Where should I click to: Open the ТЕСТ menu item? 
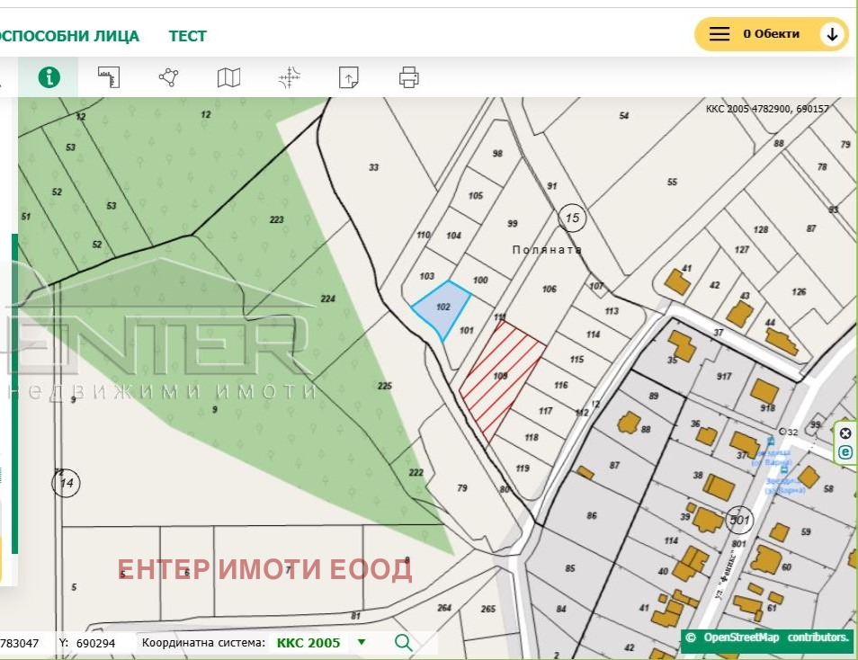coord(188,36)
